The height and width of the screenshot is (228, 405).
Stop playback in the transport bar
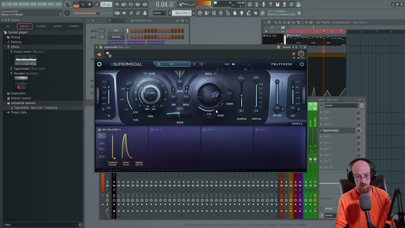90,4
